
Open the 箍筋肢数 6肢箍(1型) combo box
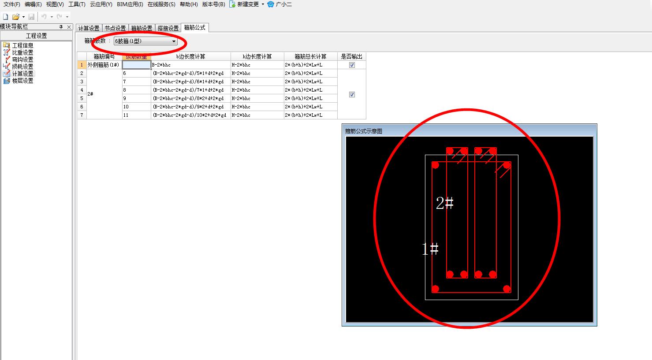[145, 41]
